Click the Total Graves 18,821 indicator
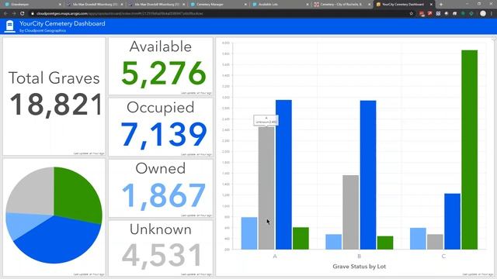This screenshot has height=279, width=497. pyautogui.click(x=54, y=96)
